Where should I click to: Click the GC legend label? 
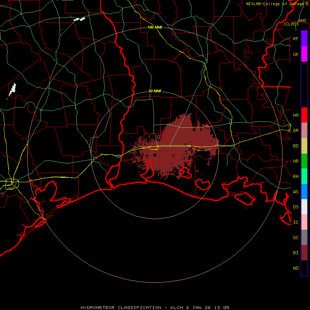click(x=296, y=237)
